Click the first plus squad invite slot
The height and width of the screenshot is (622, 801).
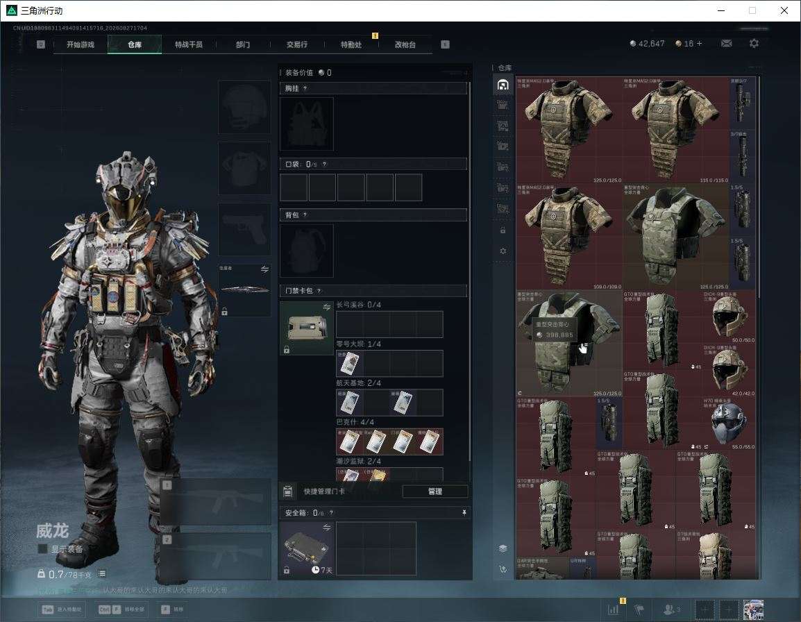tap(704, 610)
